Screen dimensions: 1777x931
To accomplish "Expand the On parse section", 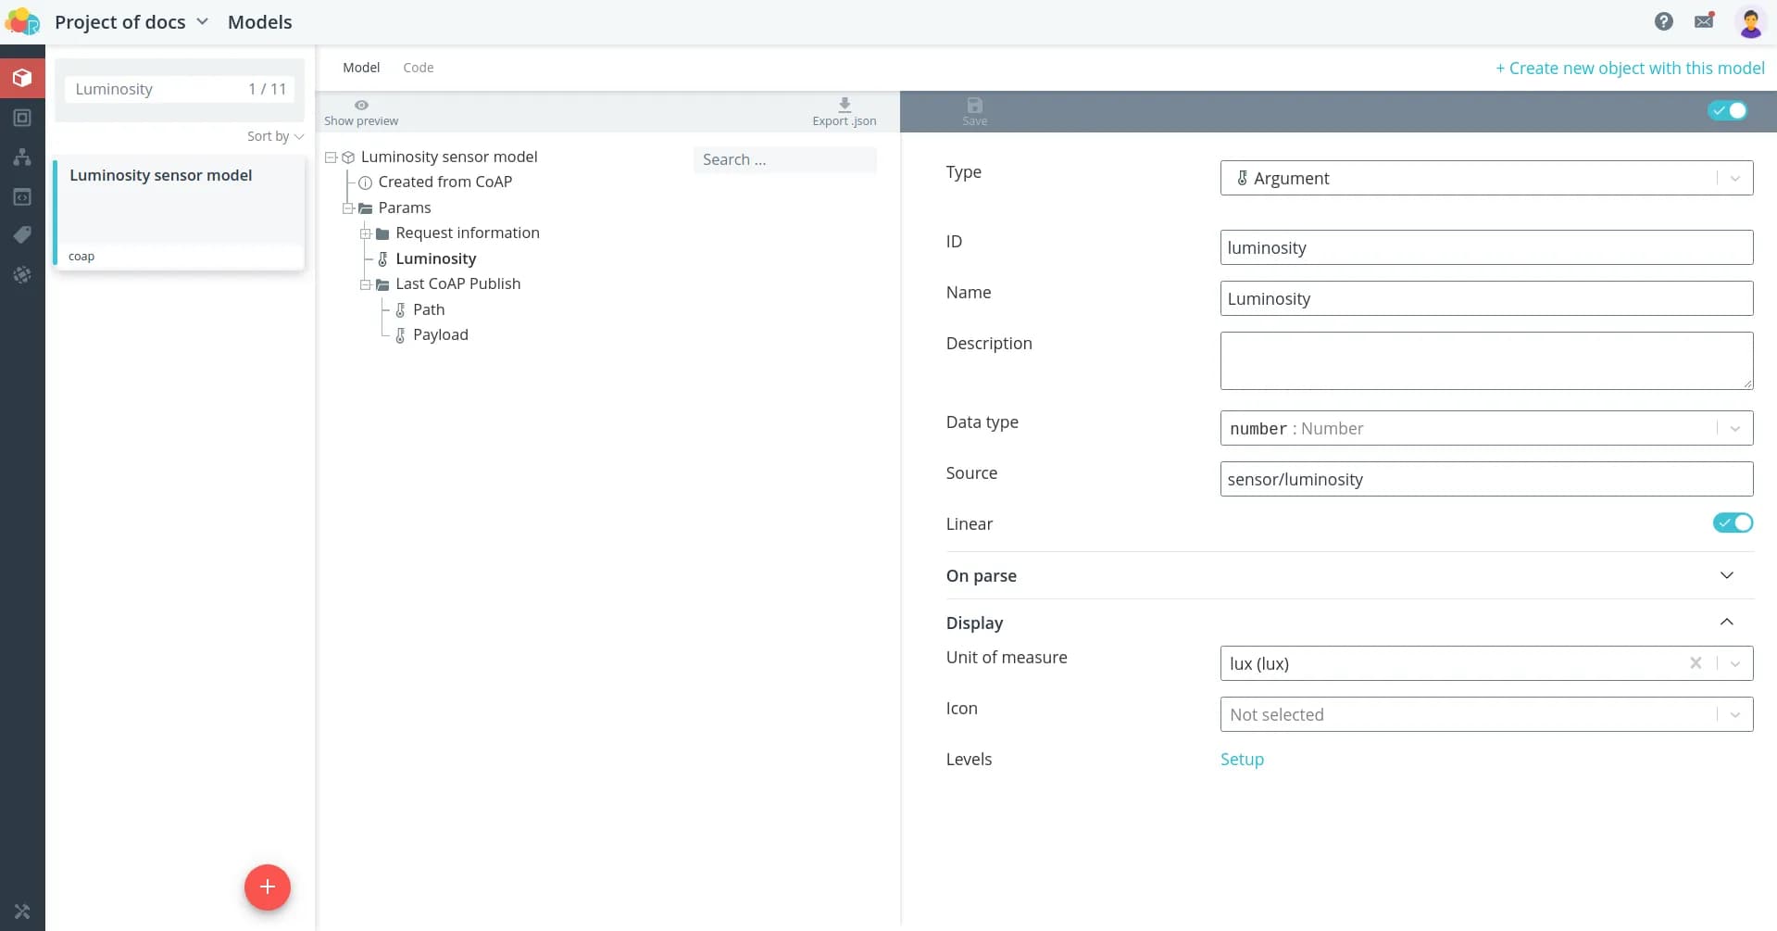I will [x=1726, y=575].
